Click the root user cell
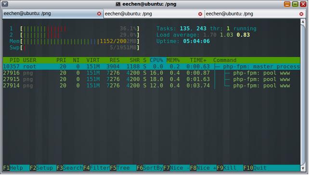 point(29,66)
